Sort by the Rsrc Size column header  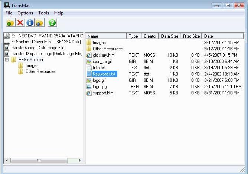[191, 36]
